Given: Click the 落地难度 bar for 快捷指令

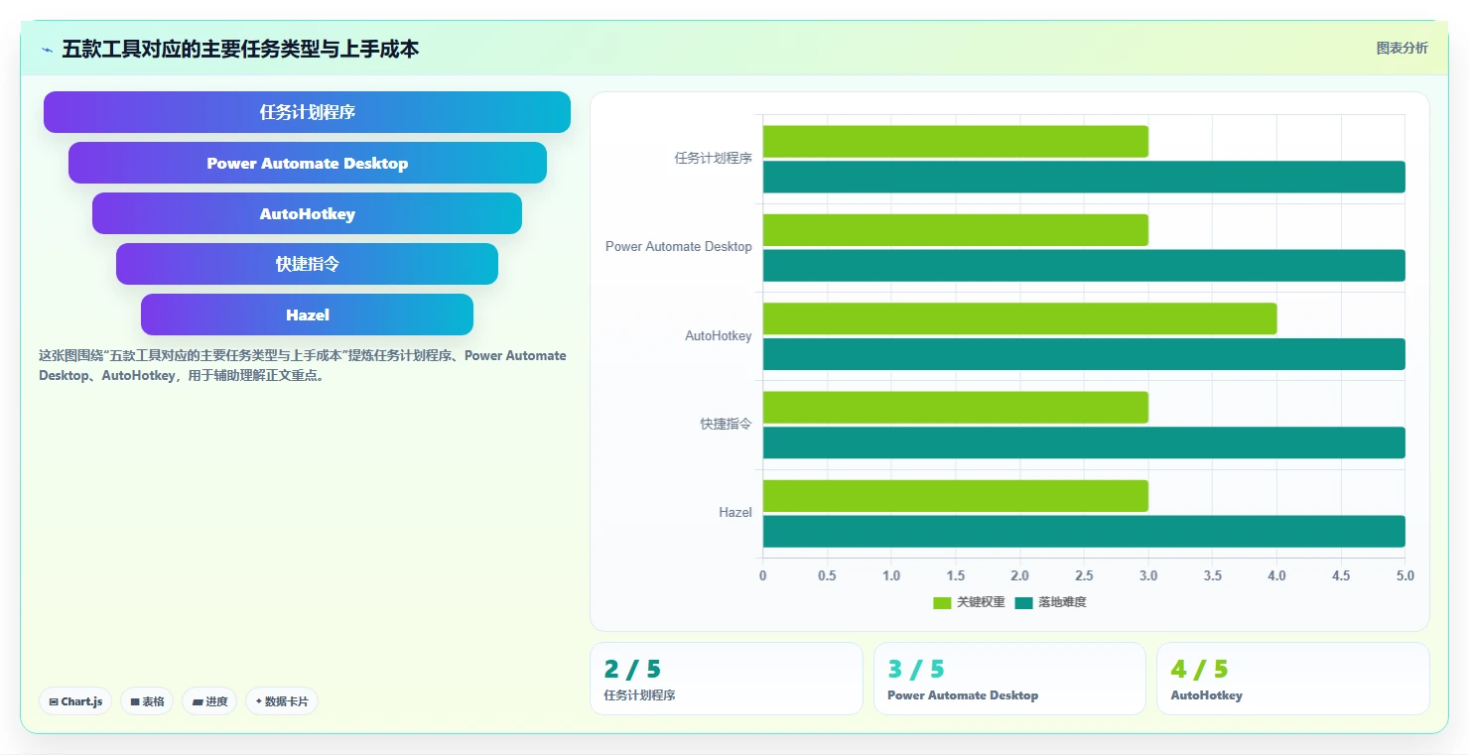Looking at the screenshot, I should coord(1084,442).
